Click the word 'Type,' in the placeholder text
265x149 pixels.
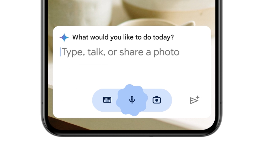coord(73,52)
